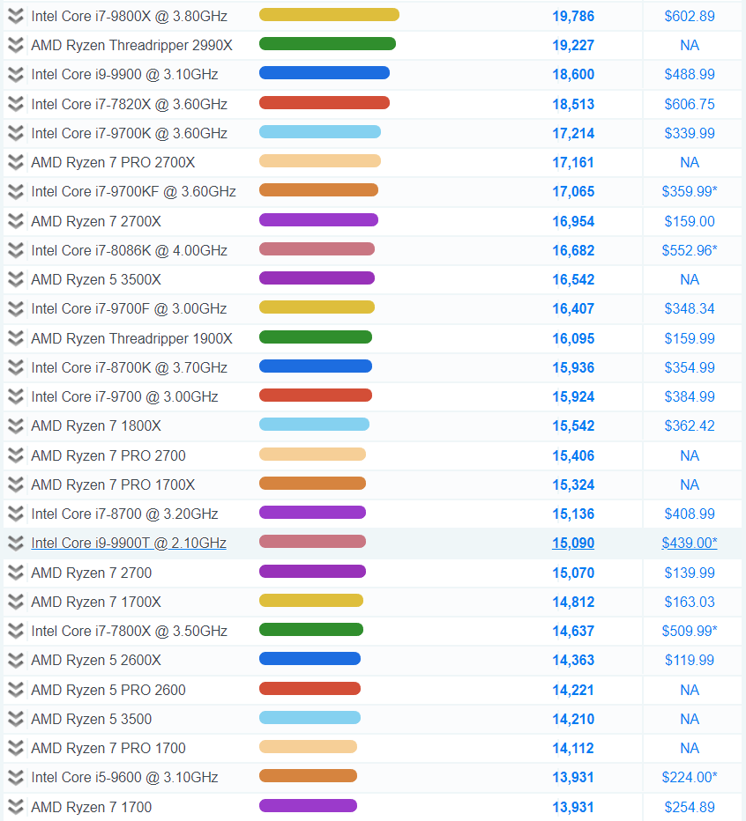Click the $254.89 price link
Image resolution: width=746 pixels, height=821 pixels.
coord(690,807)
